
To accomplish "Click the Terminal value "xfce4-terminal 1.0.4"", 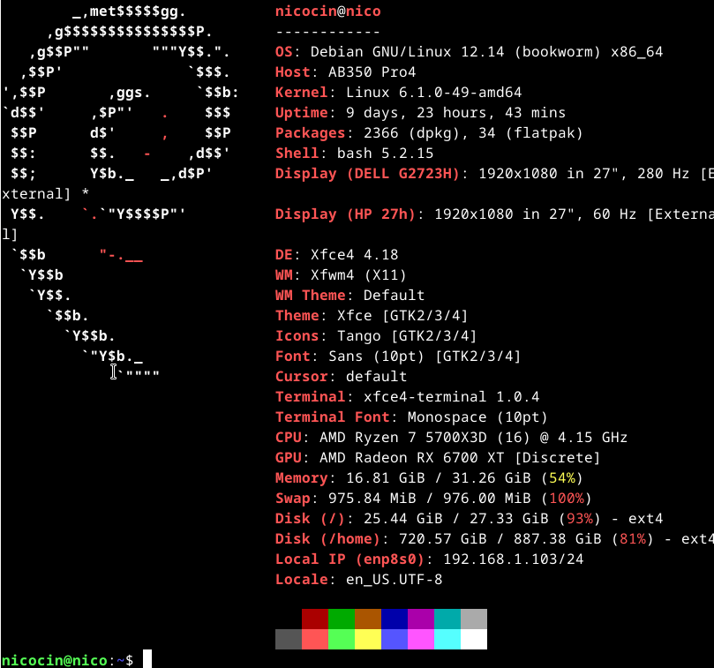I will click(x=451, y=396).
